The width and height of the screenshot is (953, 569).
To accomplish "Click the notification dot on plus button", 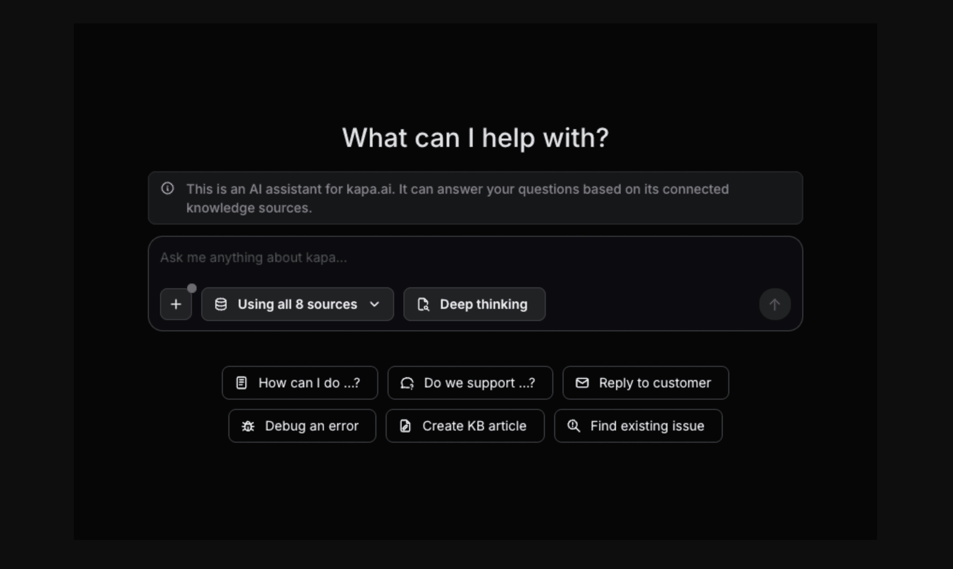I will (x=192, y=288).
